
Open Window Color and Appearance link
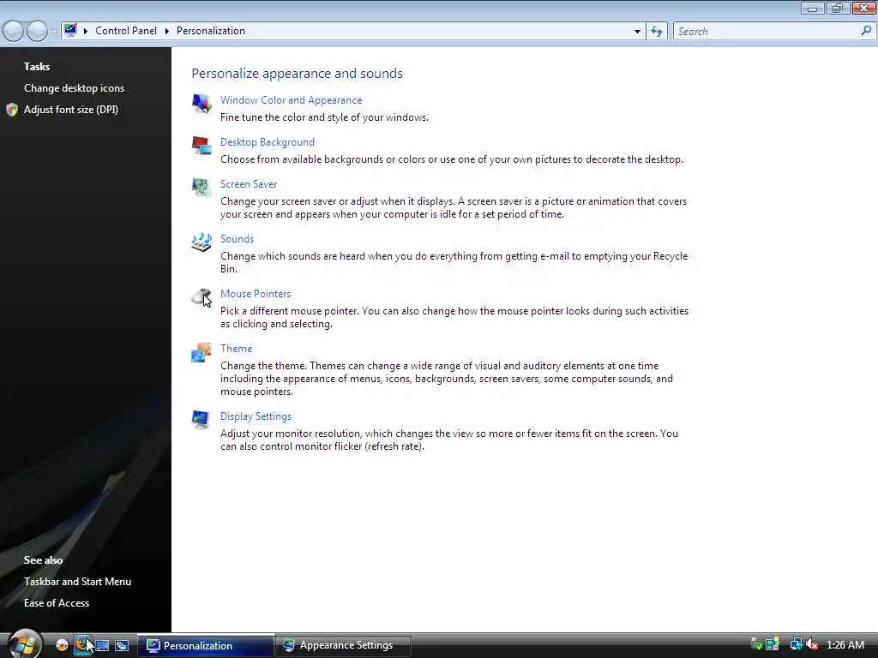point(292,100)
